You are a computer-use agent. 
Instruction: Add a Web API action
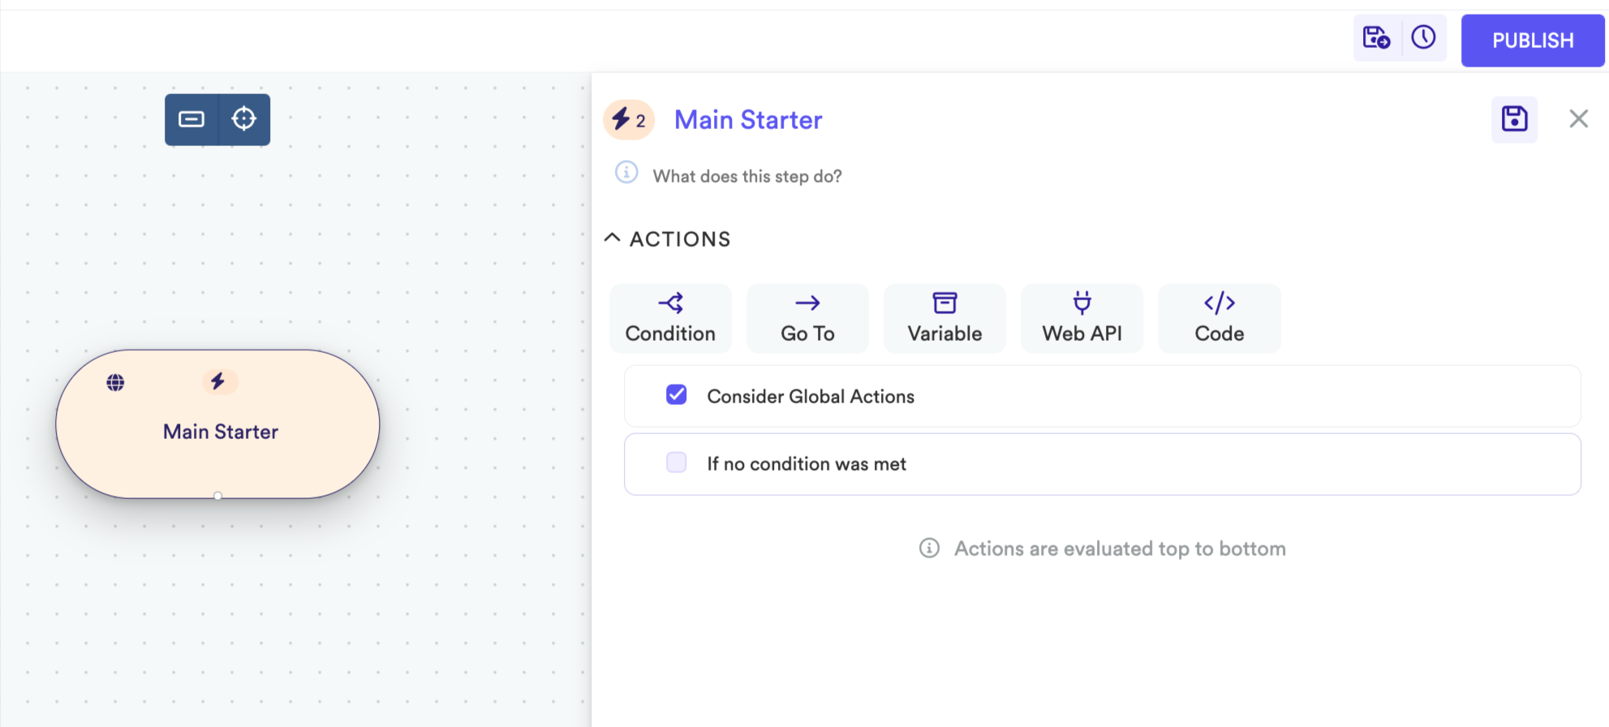1082,318
